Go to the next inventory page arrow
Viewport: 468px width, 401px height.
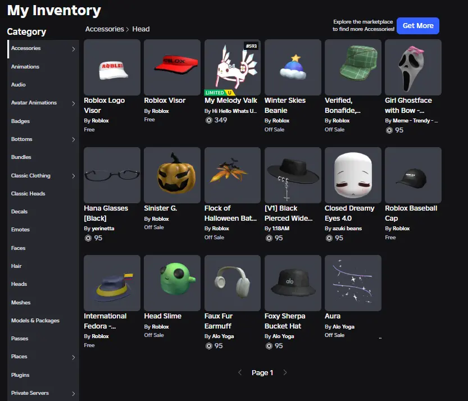[285, 373]
